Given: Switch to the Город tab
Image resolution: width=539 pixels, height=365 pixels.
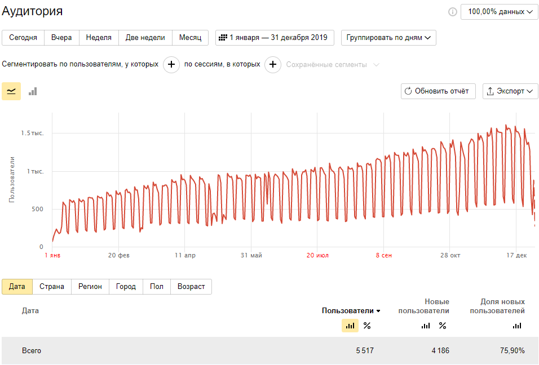Looking at the screenshot, I should [126, 287].
